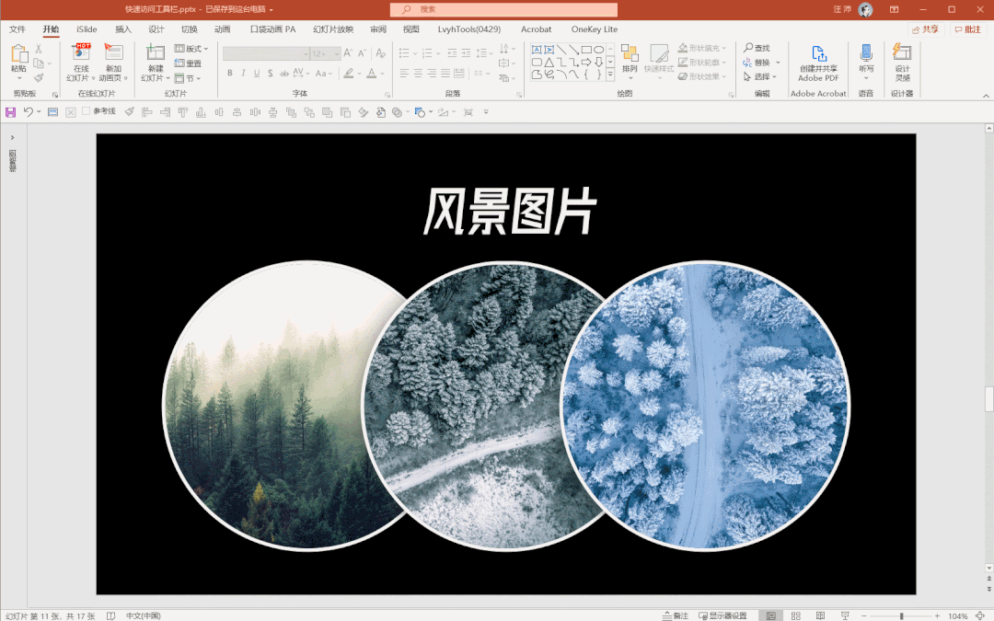Click the 新建幻灯片 new slide icon

[156, 53]
